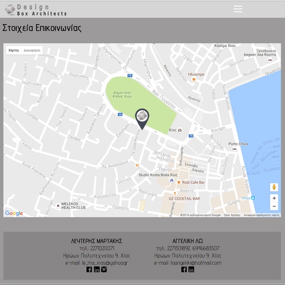Open the Όροι Χρήσης map terms link
285x285 pixels.
click(232, 215)
